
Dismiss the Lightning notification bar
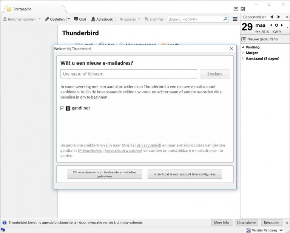pyautogui.click(x=287, y=223)
